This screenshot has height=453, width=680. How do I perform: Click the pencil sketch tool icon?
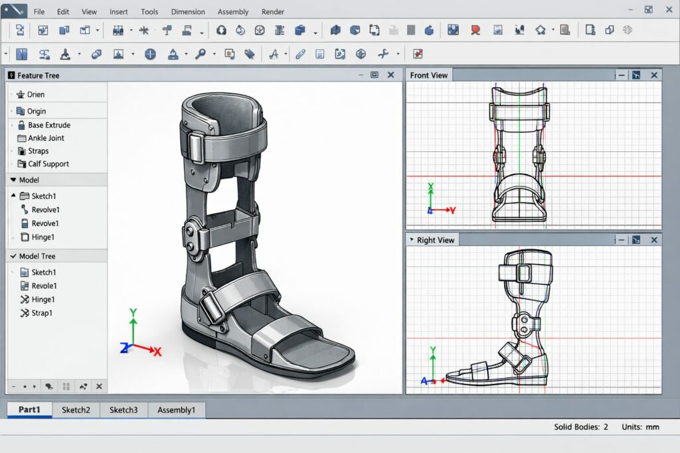click(x=300, y=54)
